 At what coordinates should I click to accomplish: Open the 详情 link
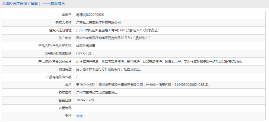tap(79, 116)
